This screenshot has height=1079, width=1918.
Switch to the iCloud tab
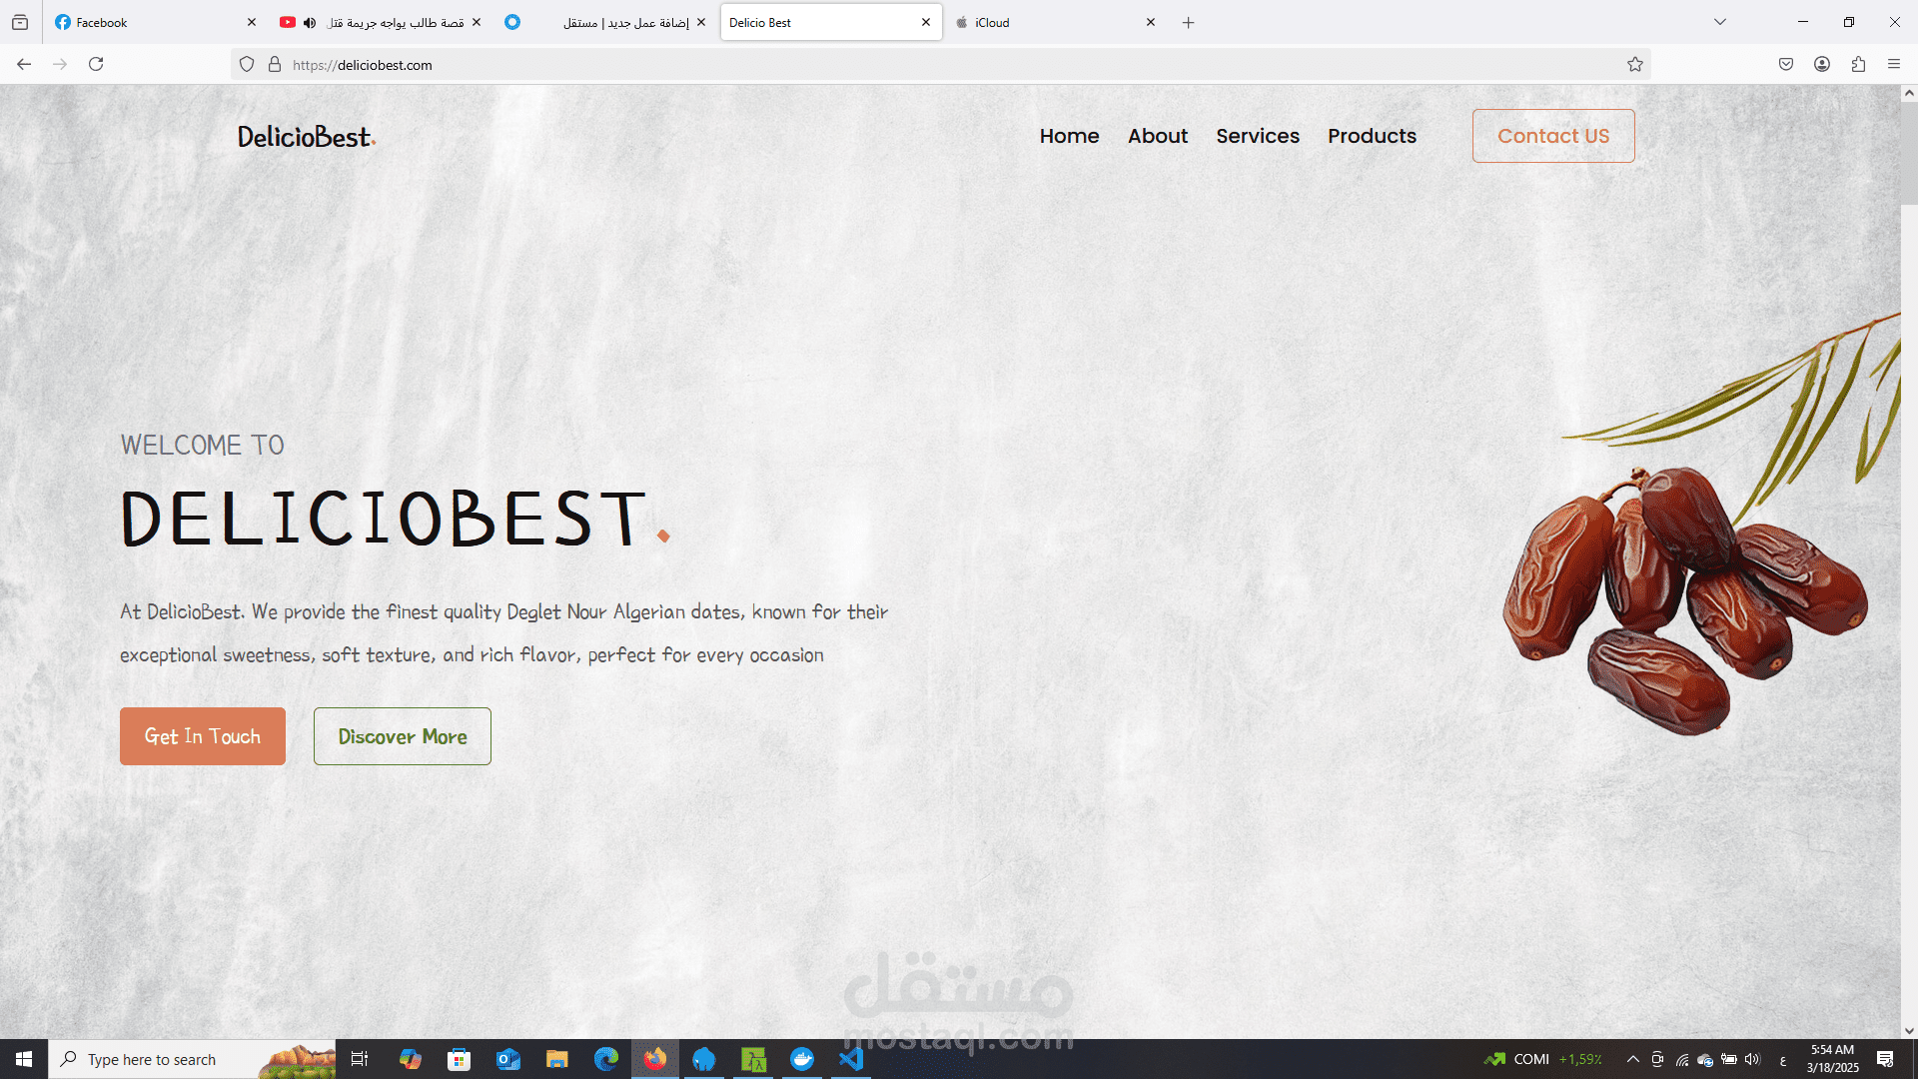(x=1049, y=22)
